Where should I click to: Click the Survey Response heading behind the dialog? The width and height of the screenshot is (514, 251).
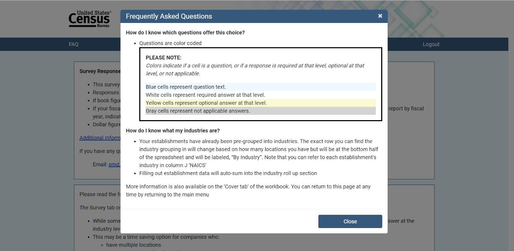100,71
